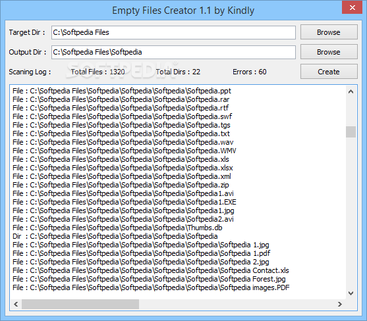
Task: Select the Softpedia.ppt log line
Action: tap(122, 91)
